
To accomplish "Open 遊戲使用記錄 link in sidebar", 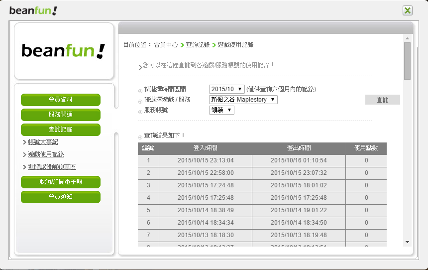I will [x=46, y=154].
